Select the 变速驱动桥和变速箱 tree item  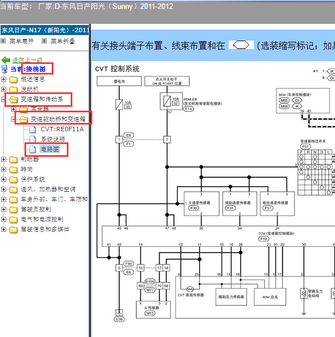coord(58,119)
